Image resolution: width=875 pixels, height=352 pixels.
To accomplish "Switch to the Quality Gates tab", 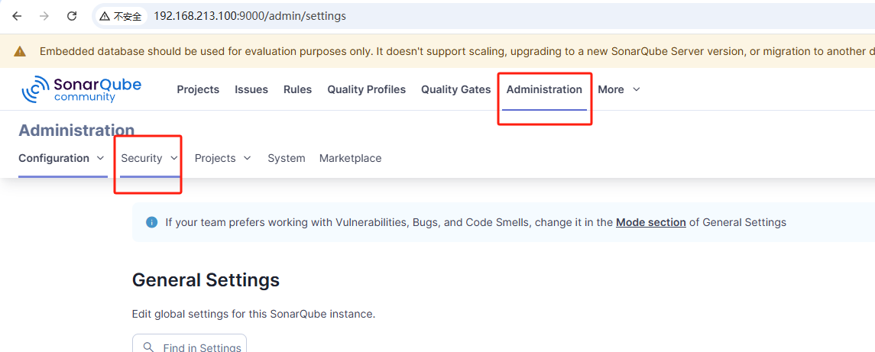I will point(455,89).
